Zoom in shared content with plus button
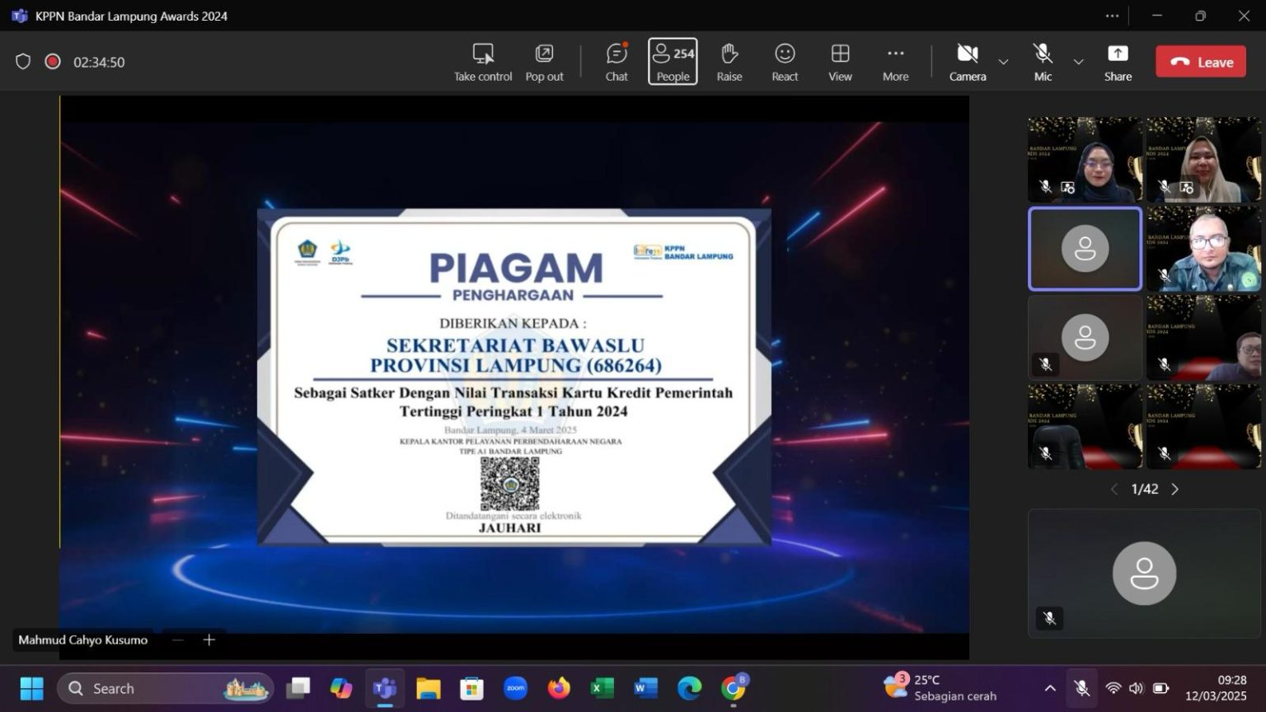Image resolution: width=1266 pixels, height=712 pixels. click(209, 640)
